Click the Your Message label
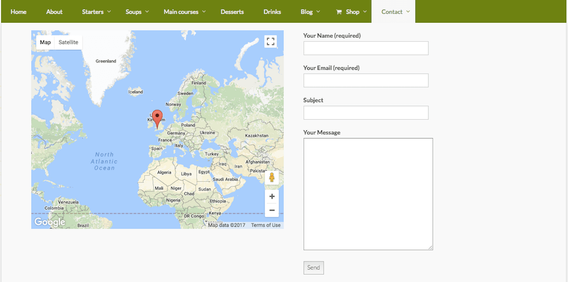The height and width of the screenshot is (282, 568). pyautogui.click(x=322, y=132)
